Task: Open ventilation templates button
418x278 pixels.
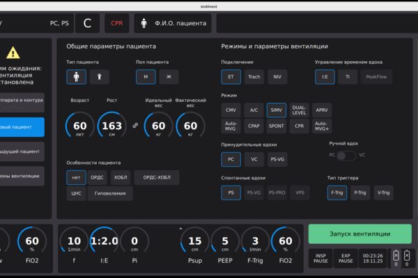Action: coord(22,176)
